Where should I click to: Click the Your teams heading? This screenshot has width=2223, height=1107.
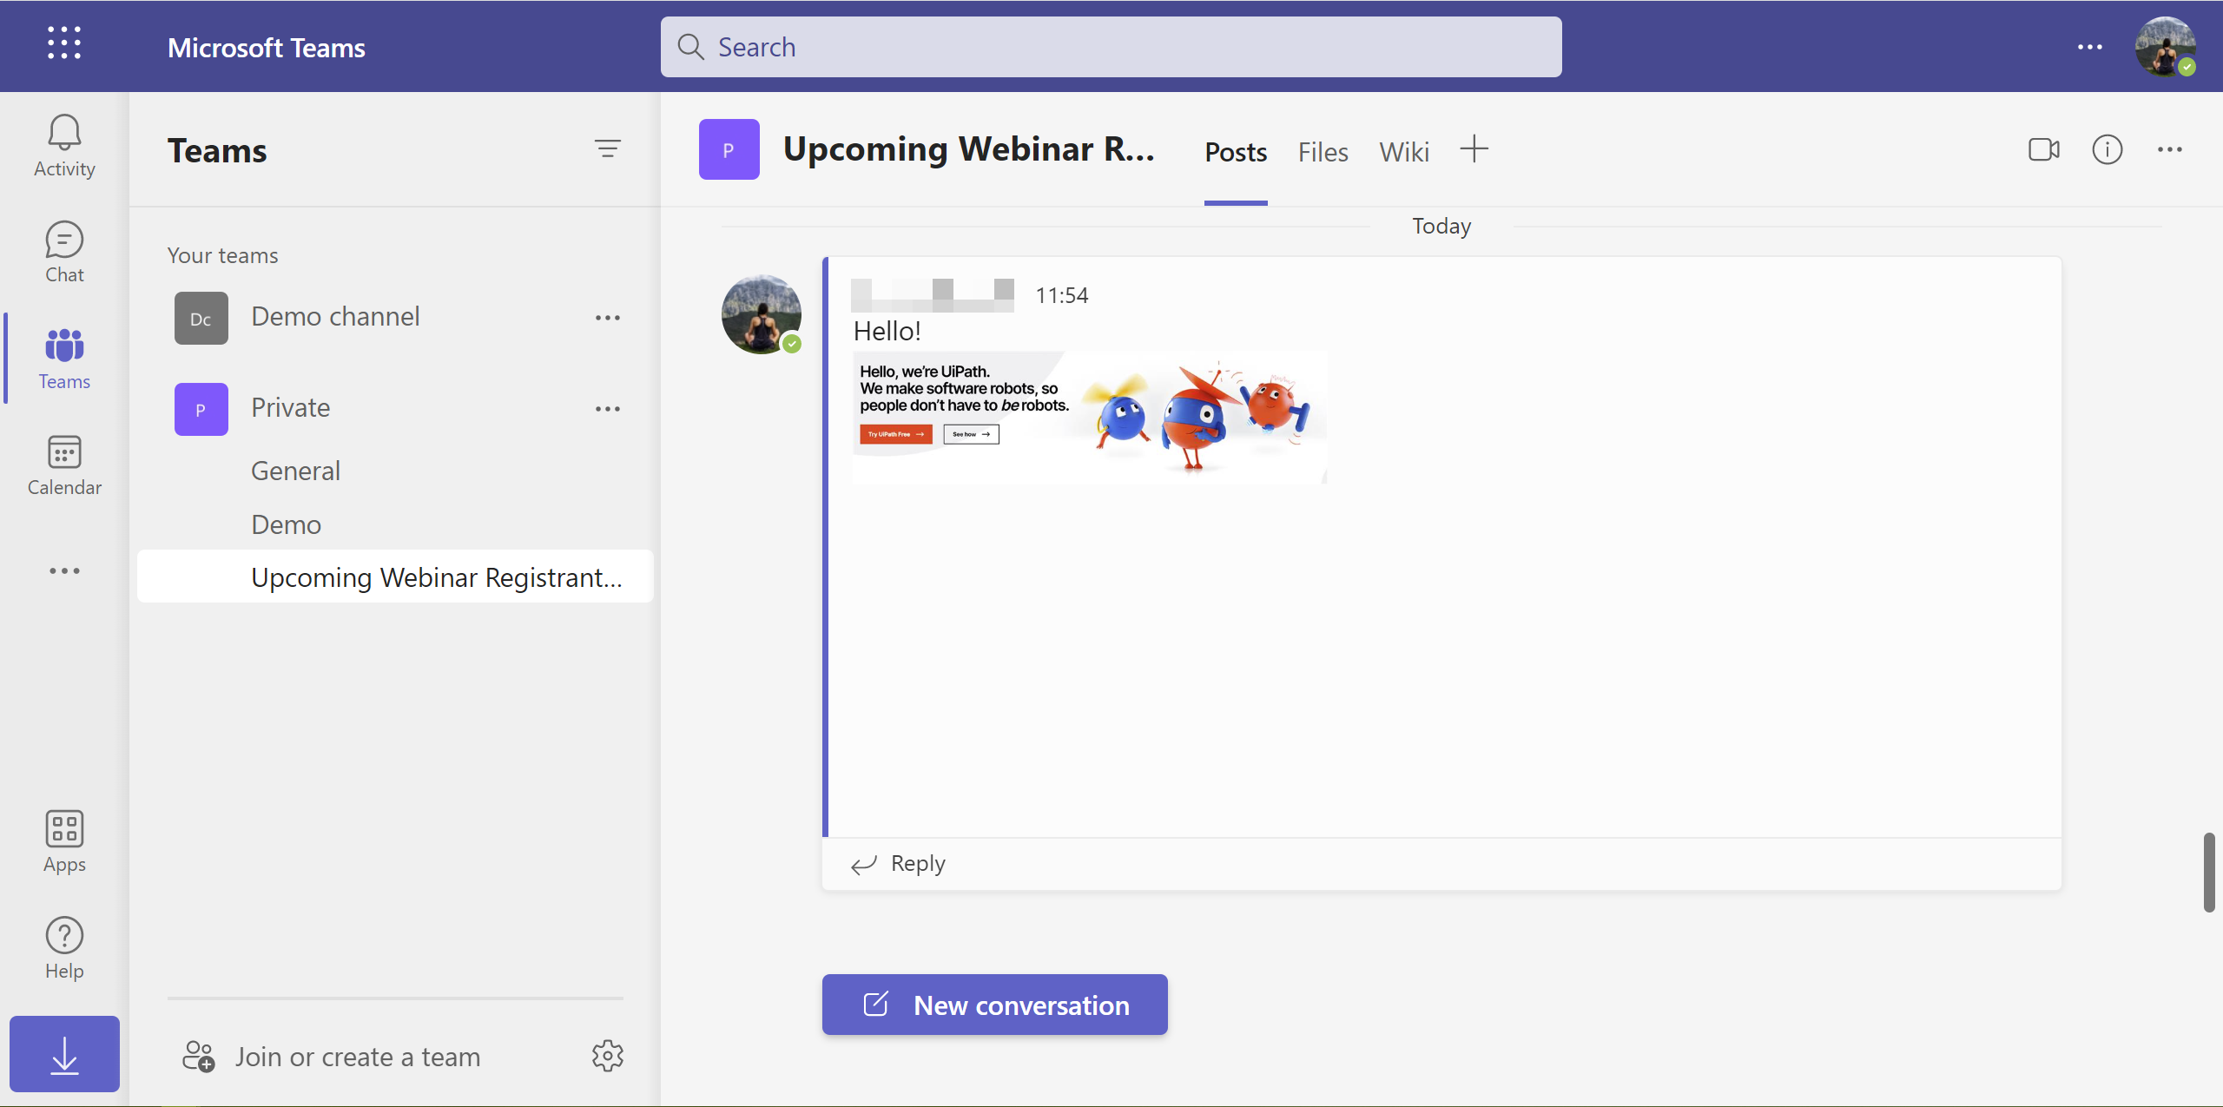223,255
